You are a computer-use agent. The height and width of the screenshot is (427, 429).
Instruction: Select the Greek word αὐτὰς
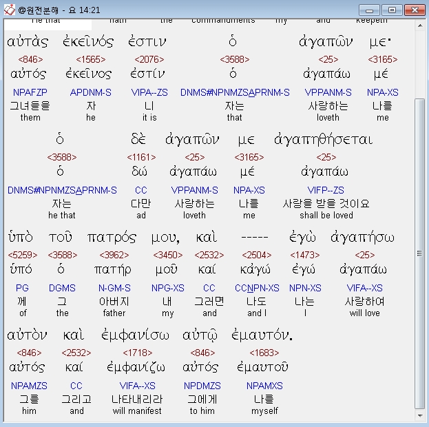point(28,42)
